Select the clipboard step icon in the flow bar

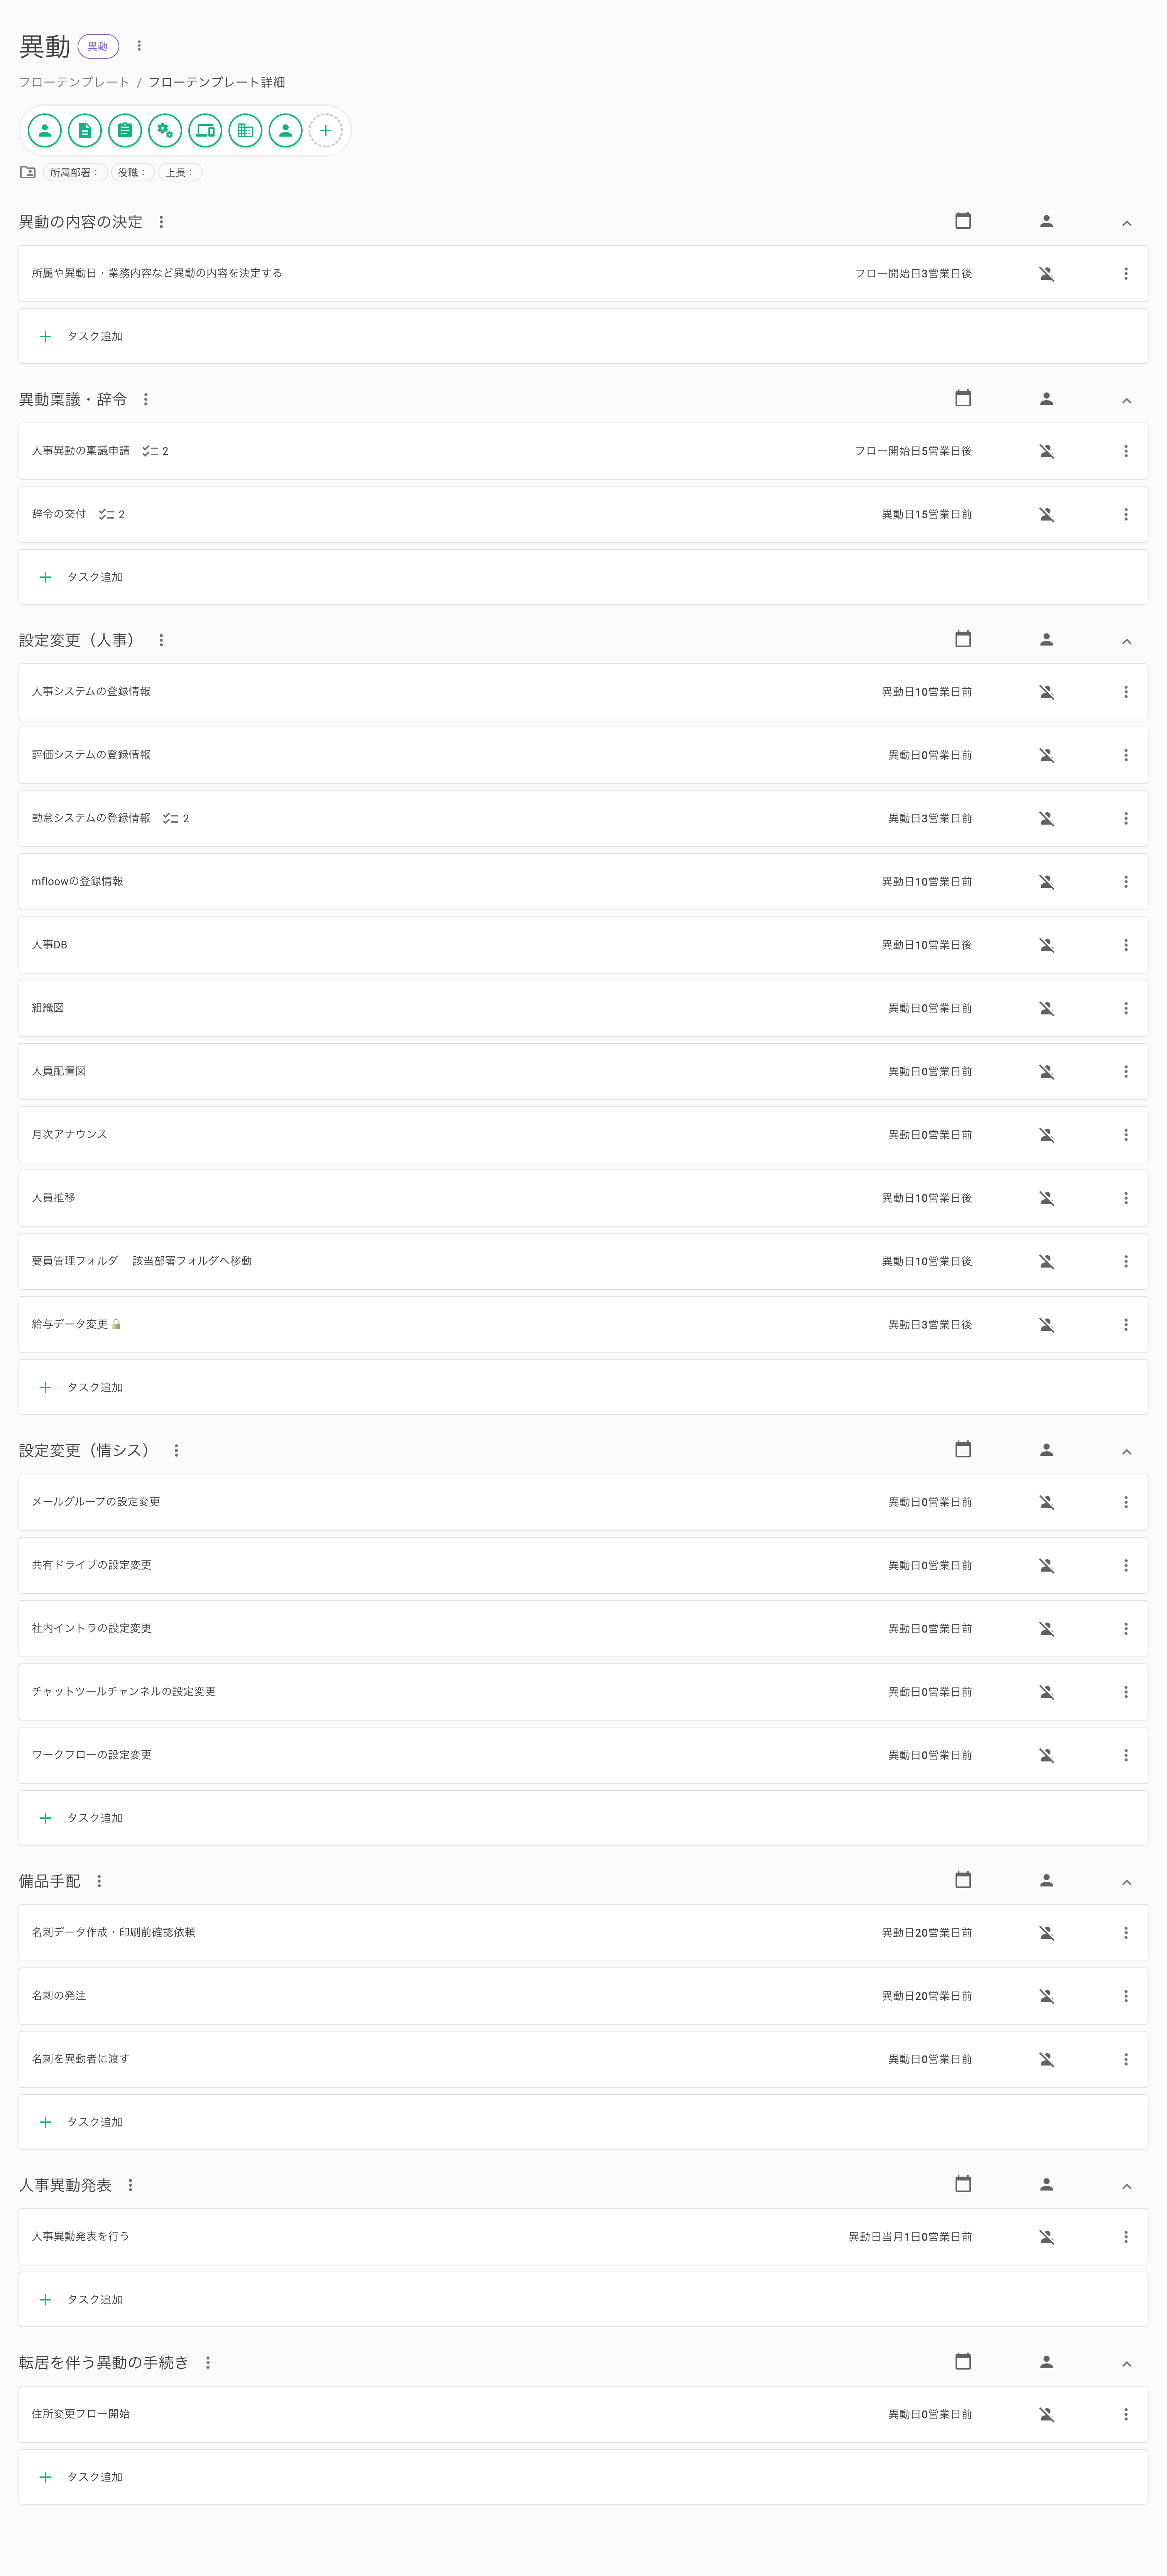tap(125, 130)
